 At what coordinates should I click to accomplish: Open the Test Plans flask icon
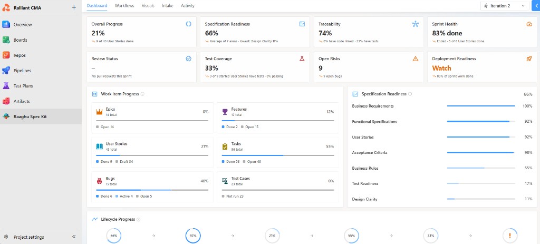tap(6, 86)
